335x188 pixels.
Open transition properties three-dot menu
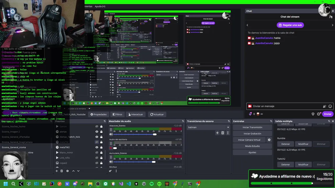[228, 133]
